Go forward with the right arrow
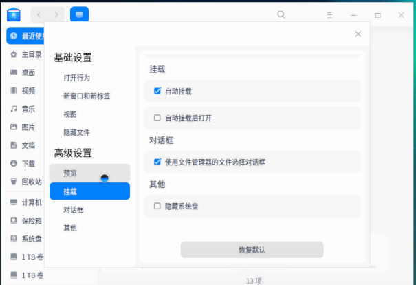The height and width of the screenshot is (285, 416). [x=56, y=14]
